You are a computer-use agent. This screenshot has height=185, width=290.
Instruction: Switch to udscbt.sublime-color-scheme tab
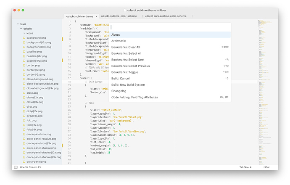119,16
